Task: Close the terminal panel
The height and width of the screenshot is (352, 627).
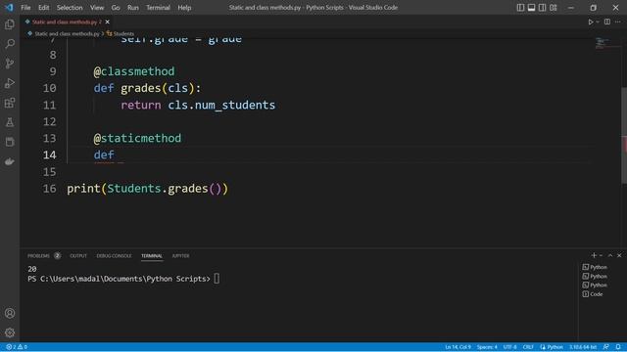Action: [619, 255]
